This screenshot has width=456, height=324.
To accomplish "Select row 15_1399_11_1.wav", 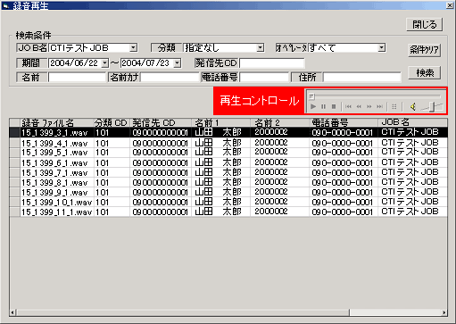I will (x=228, y=212).
